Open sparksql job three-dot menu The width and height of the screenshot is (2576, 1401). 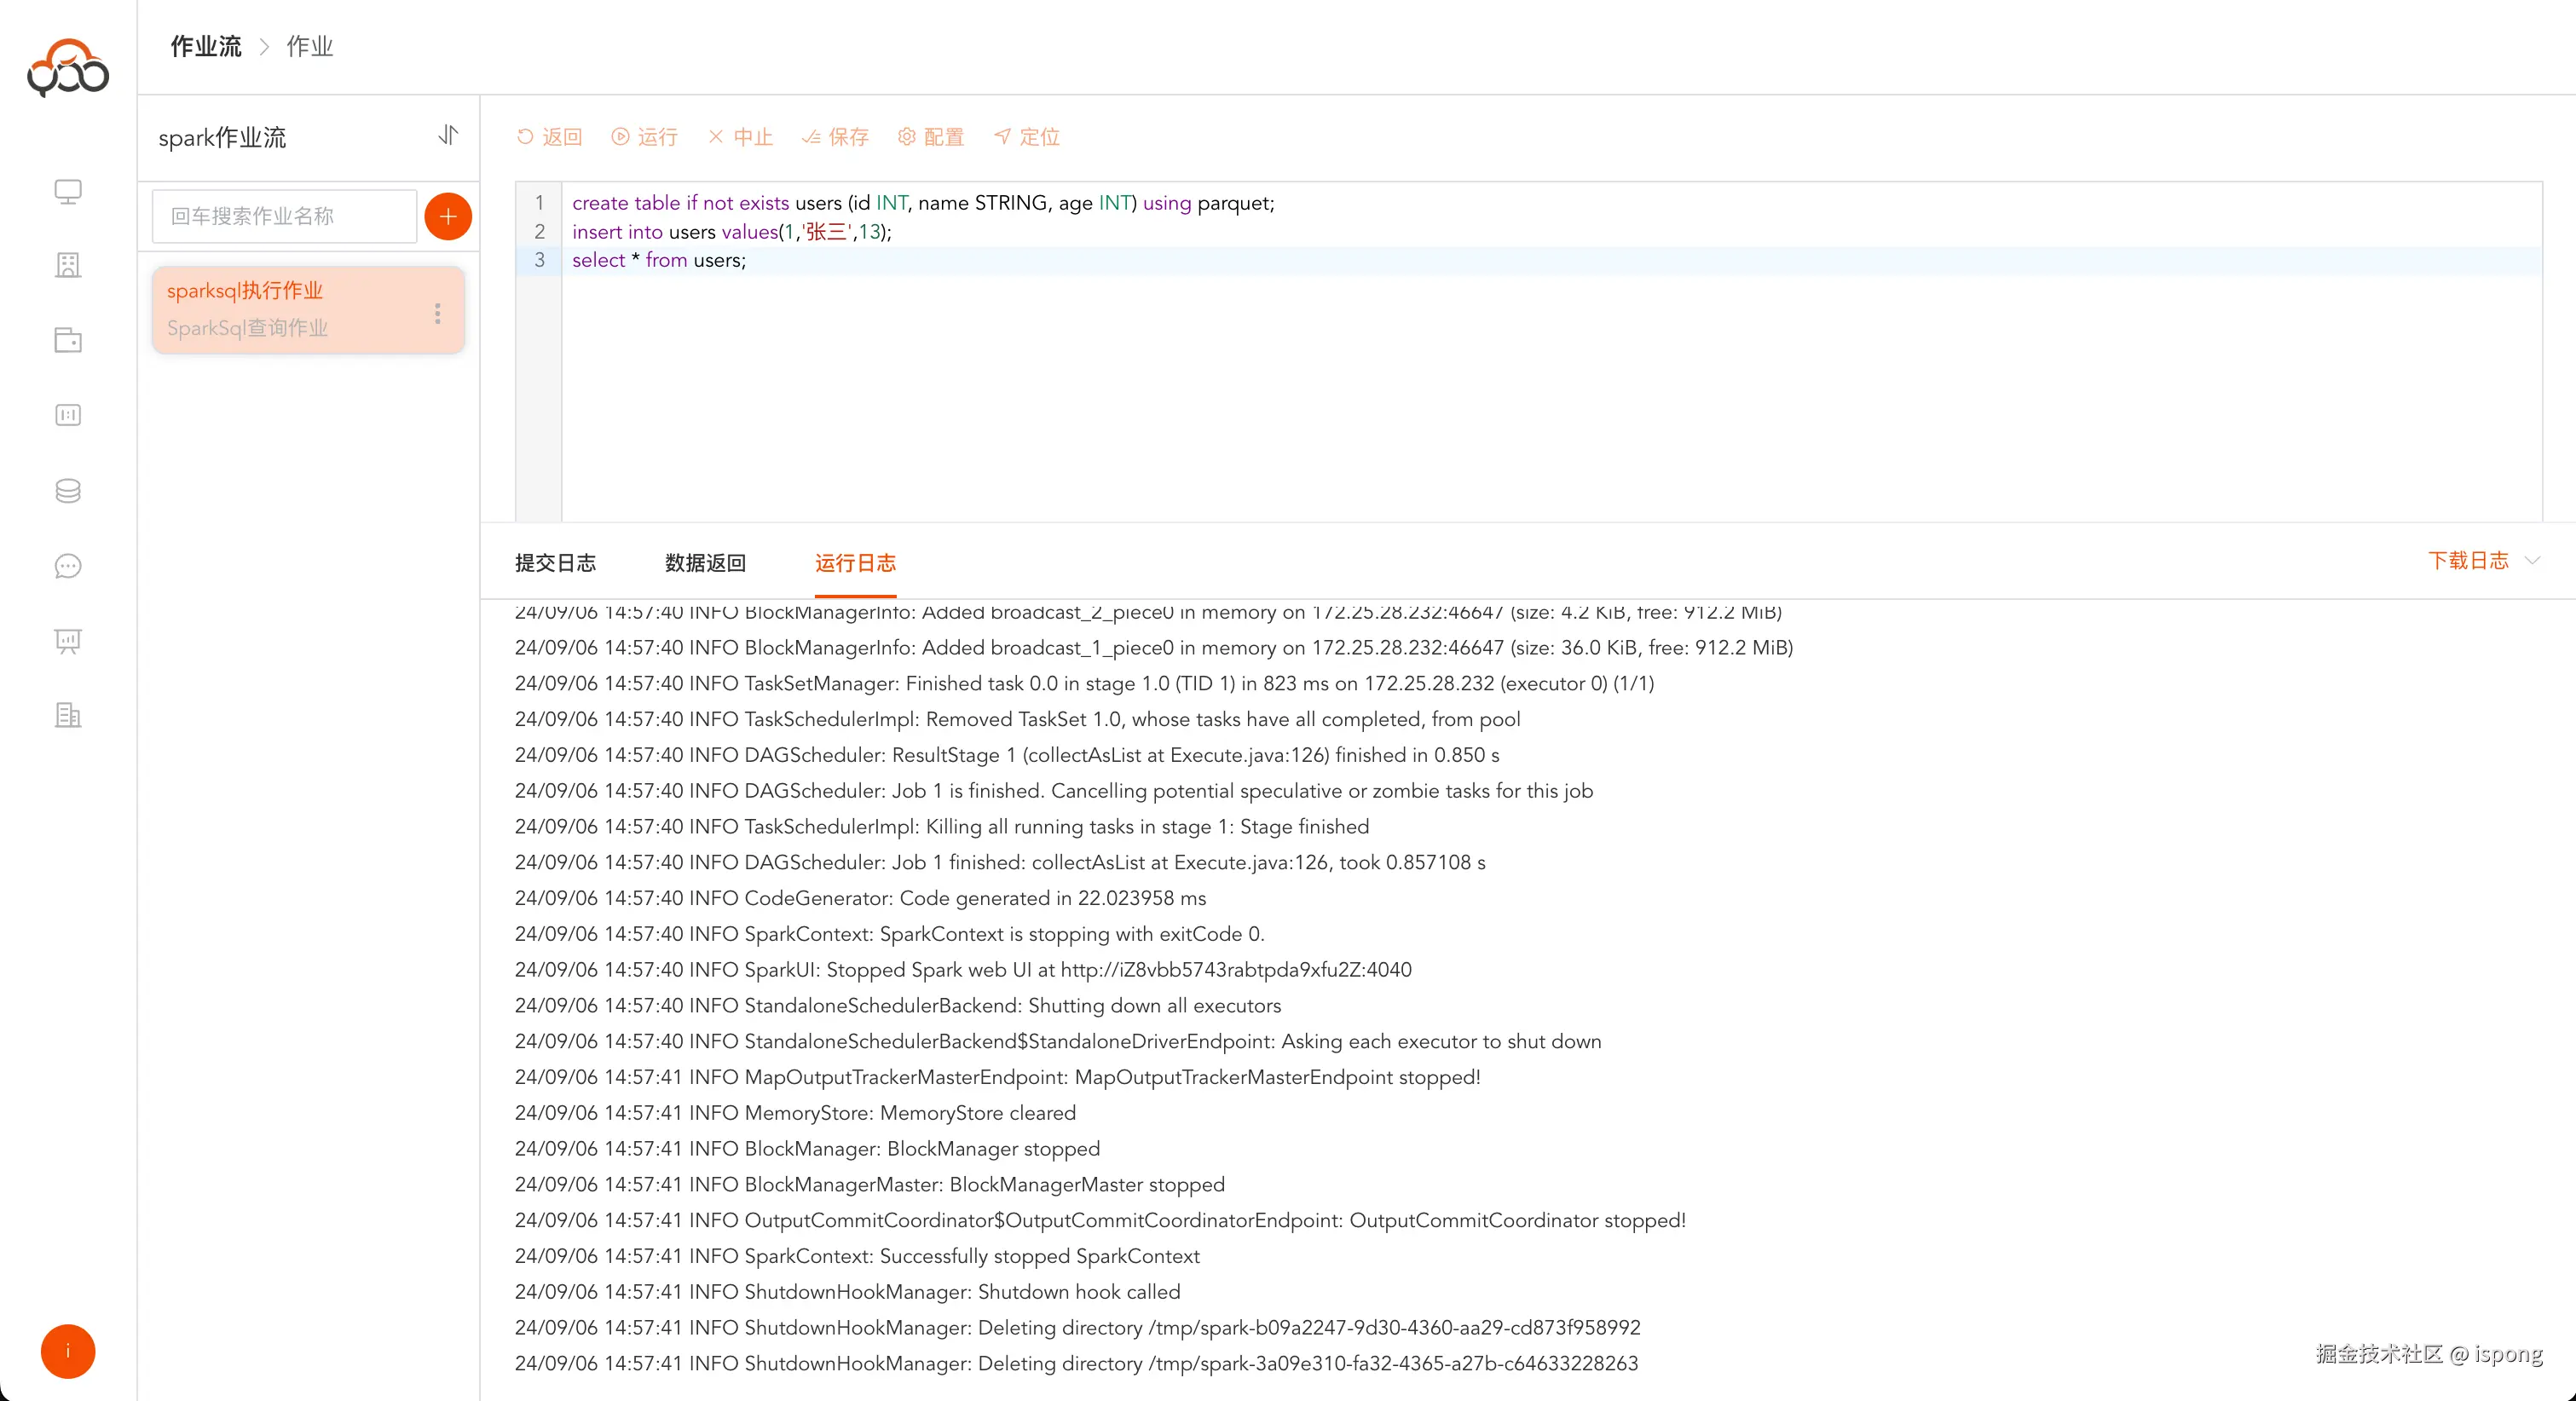click(437, 313)
